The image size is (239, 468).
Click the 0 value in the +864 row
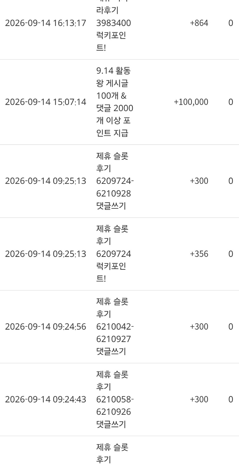(x=231, y=23)
